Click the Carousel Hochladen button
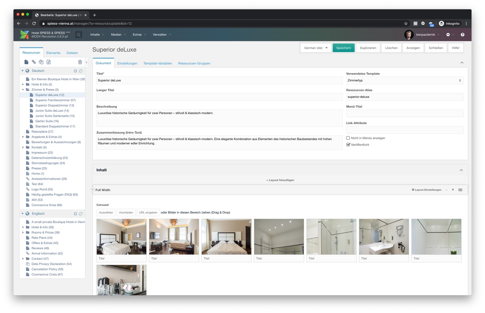The image size is (485, 313). pos(126,213)
